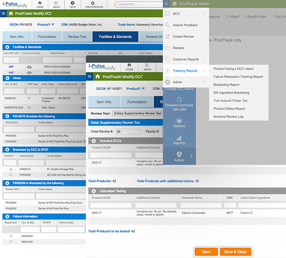Screen dimensions: 286x258
Task: Click the Save & Close button
Action: point(235,252)
